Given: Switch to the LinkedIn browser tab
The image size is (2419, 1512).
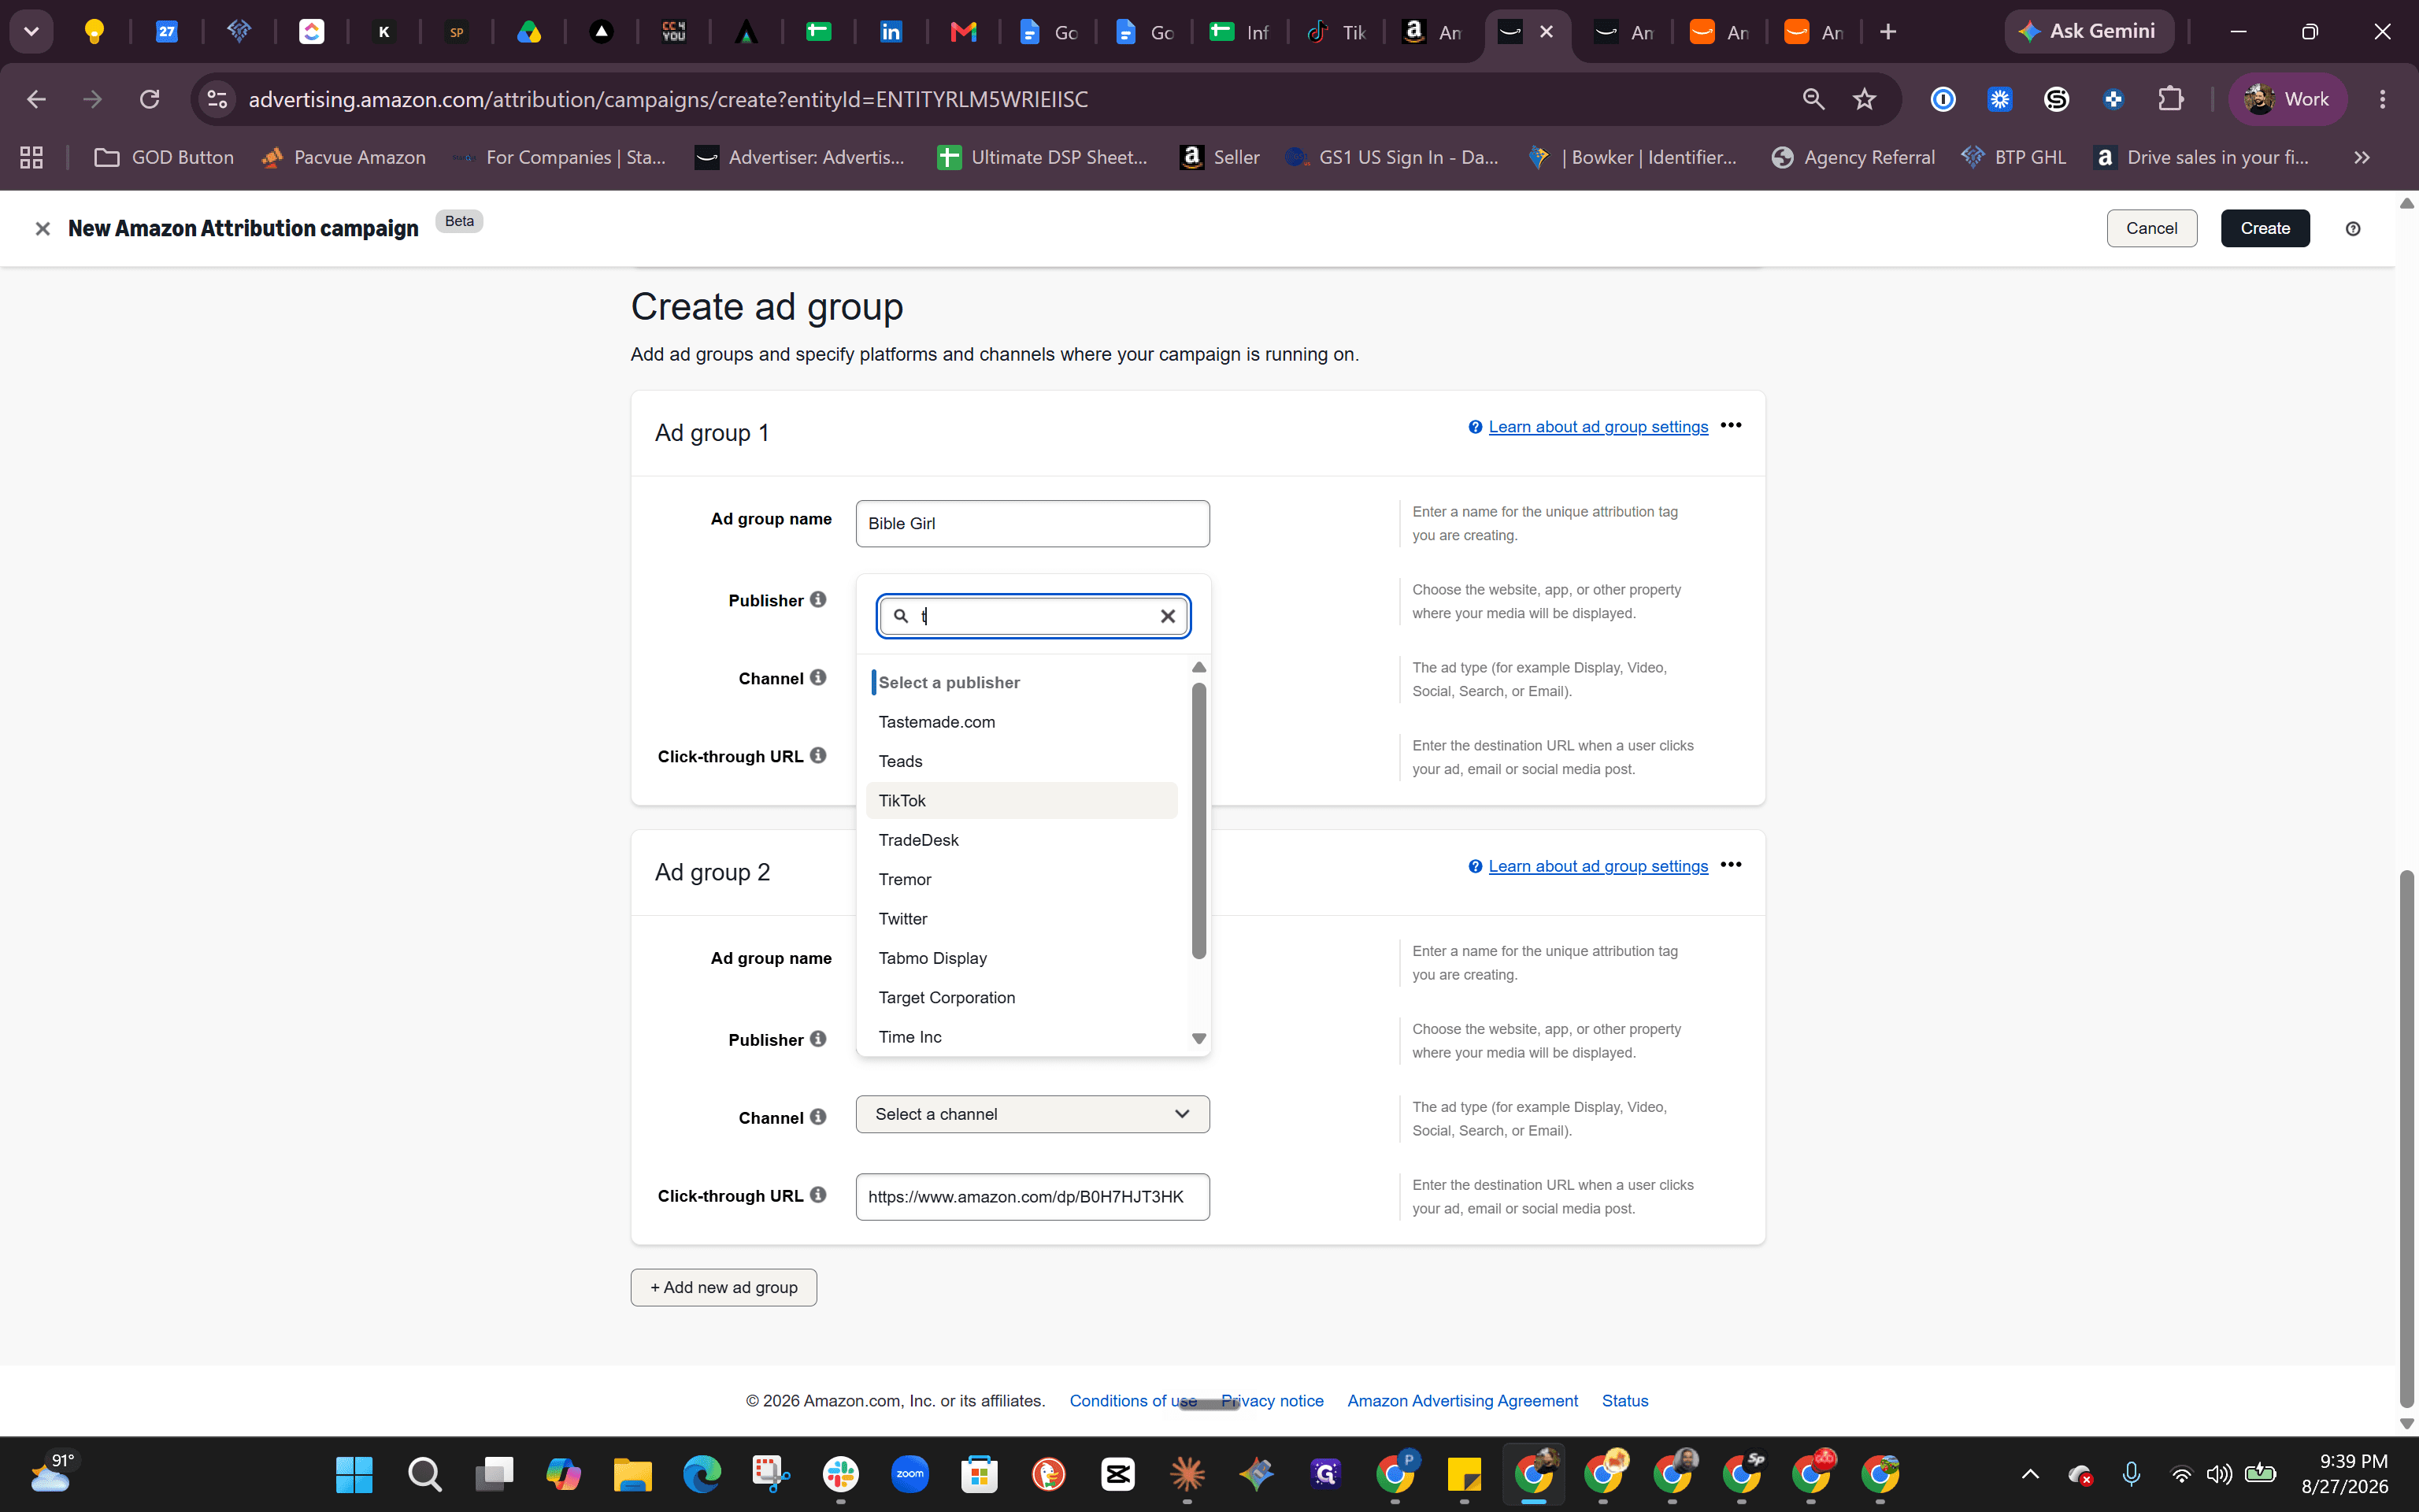Looking at the screenshot, I should (891, 32).
